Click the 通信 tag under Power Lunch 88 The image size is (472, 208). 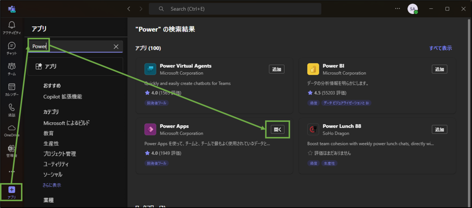[x=313, y=163]
